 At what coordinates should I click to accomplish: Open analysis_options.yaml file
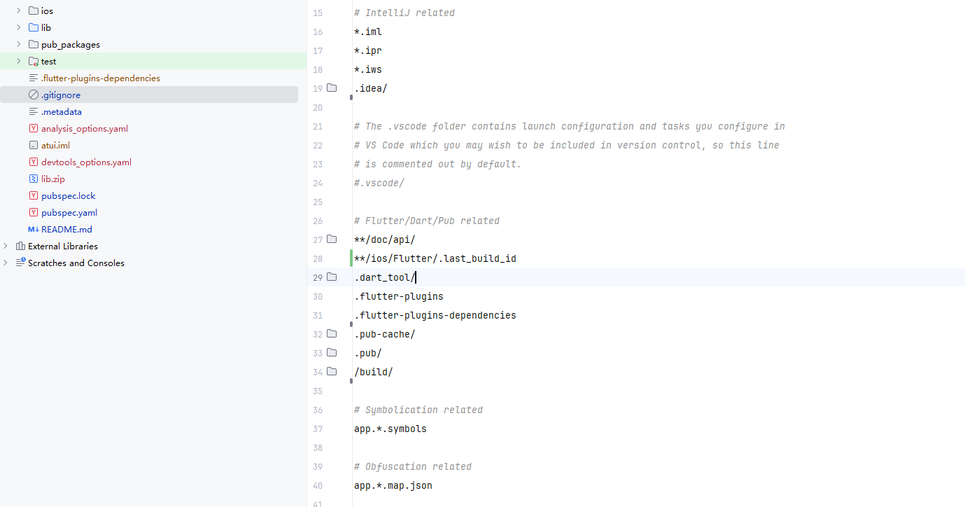[x=85, y=128]
